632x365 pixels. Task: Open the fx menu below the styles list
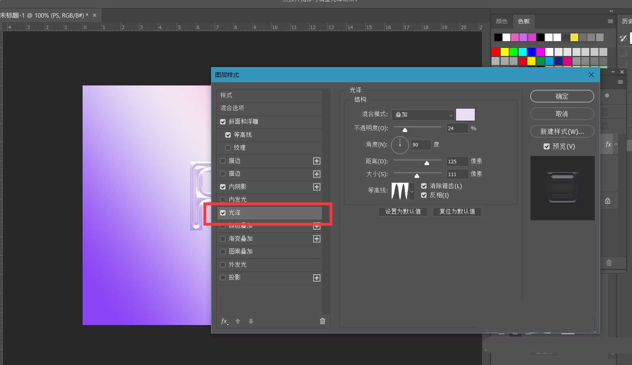225,321
